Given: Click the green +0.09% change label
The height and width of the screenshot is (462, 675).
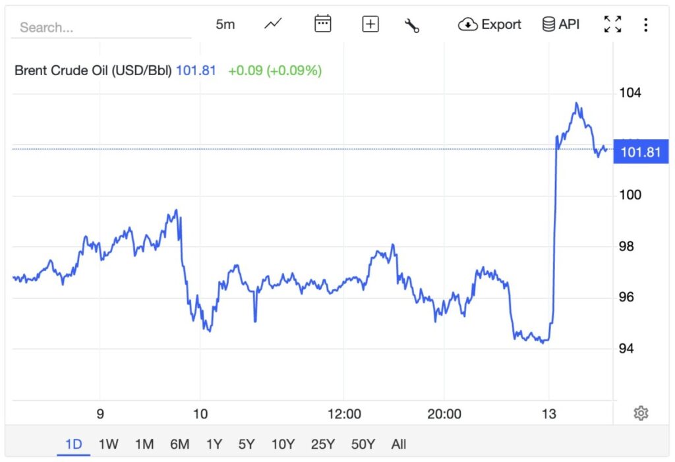Looking at the screenshot, I should coord(275,71).
